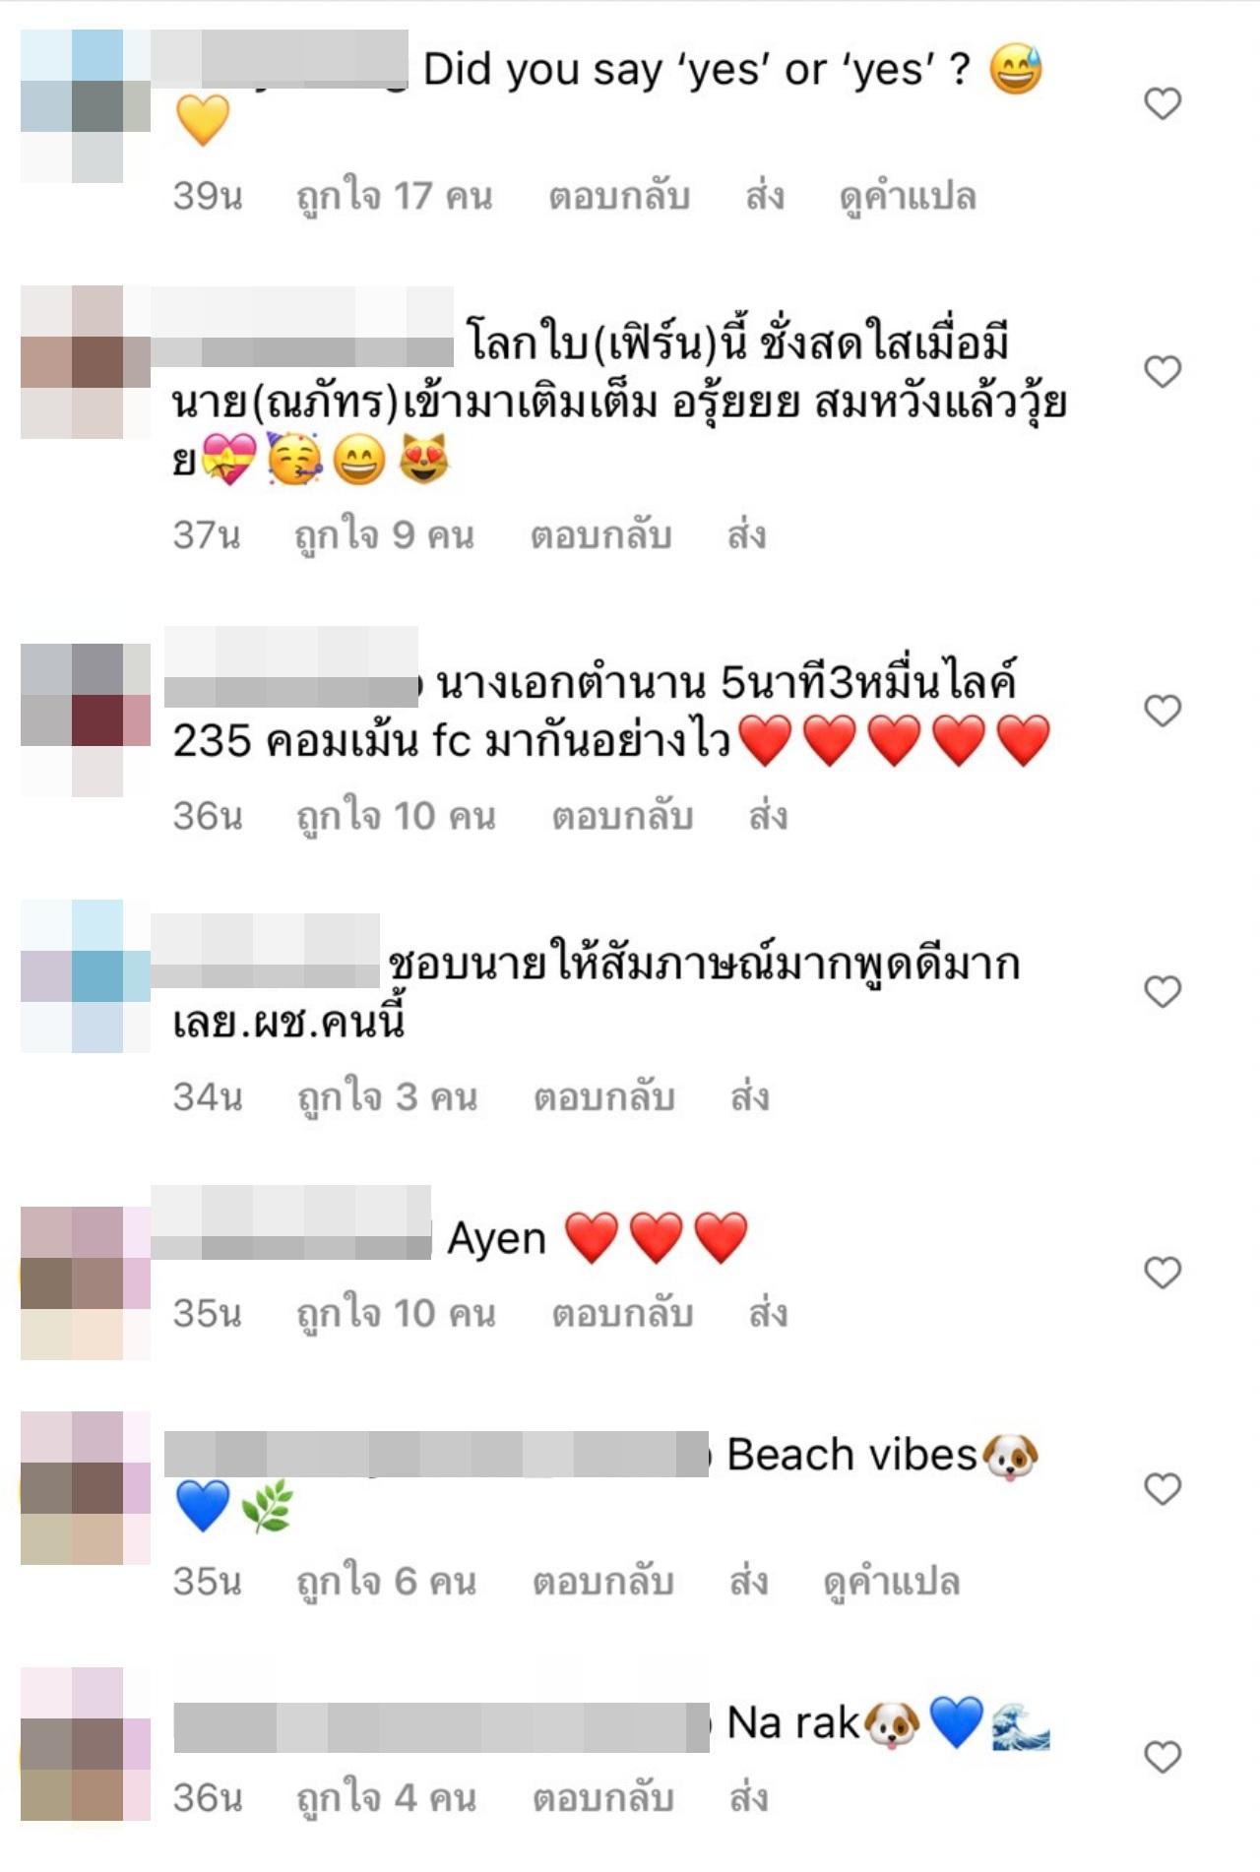Send the 'Na rak' comment
1260x1872 pixels.
[x=749, y=1798]
